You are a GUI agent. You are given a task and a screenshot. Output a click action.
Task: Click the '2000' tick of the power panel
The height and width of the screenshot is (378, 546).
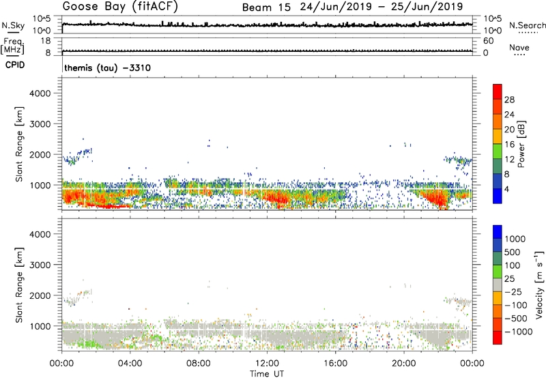pos(40,154)
